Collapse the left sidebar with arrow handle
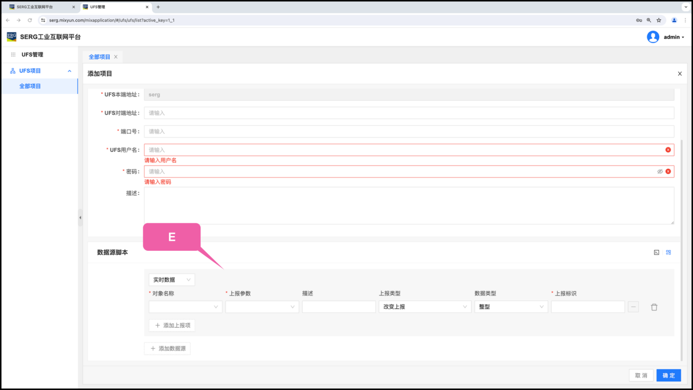The height and width of the screenshot is (390, 693). (x=80, y=217)
